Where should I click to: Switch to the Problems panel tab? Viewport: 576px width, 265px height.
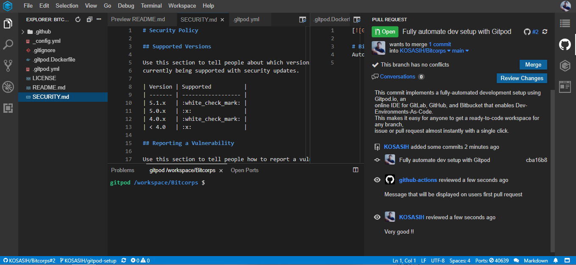point(122,170)
